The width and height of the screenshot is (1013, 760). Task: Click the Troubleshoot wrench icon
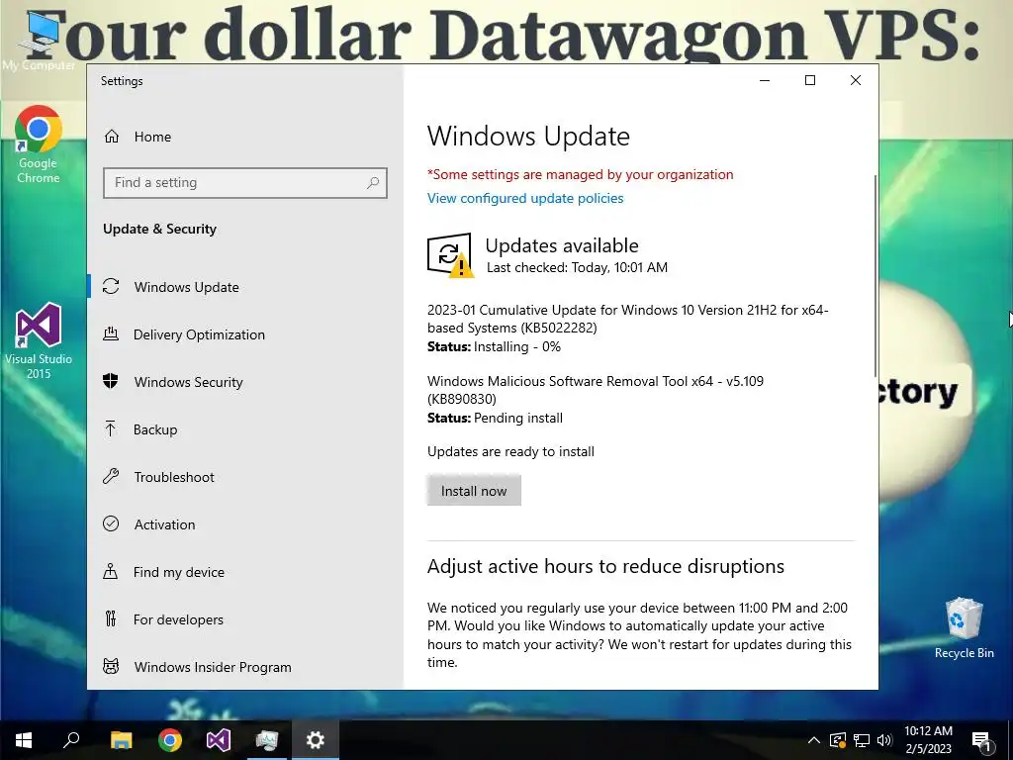111,476
